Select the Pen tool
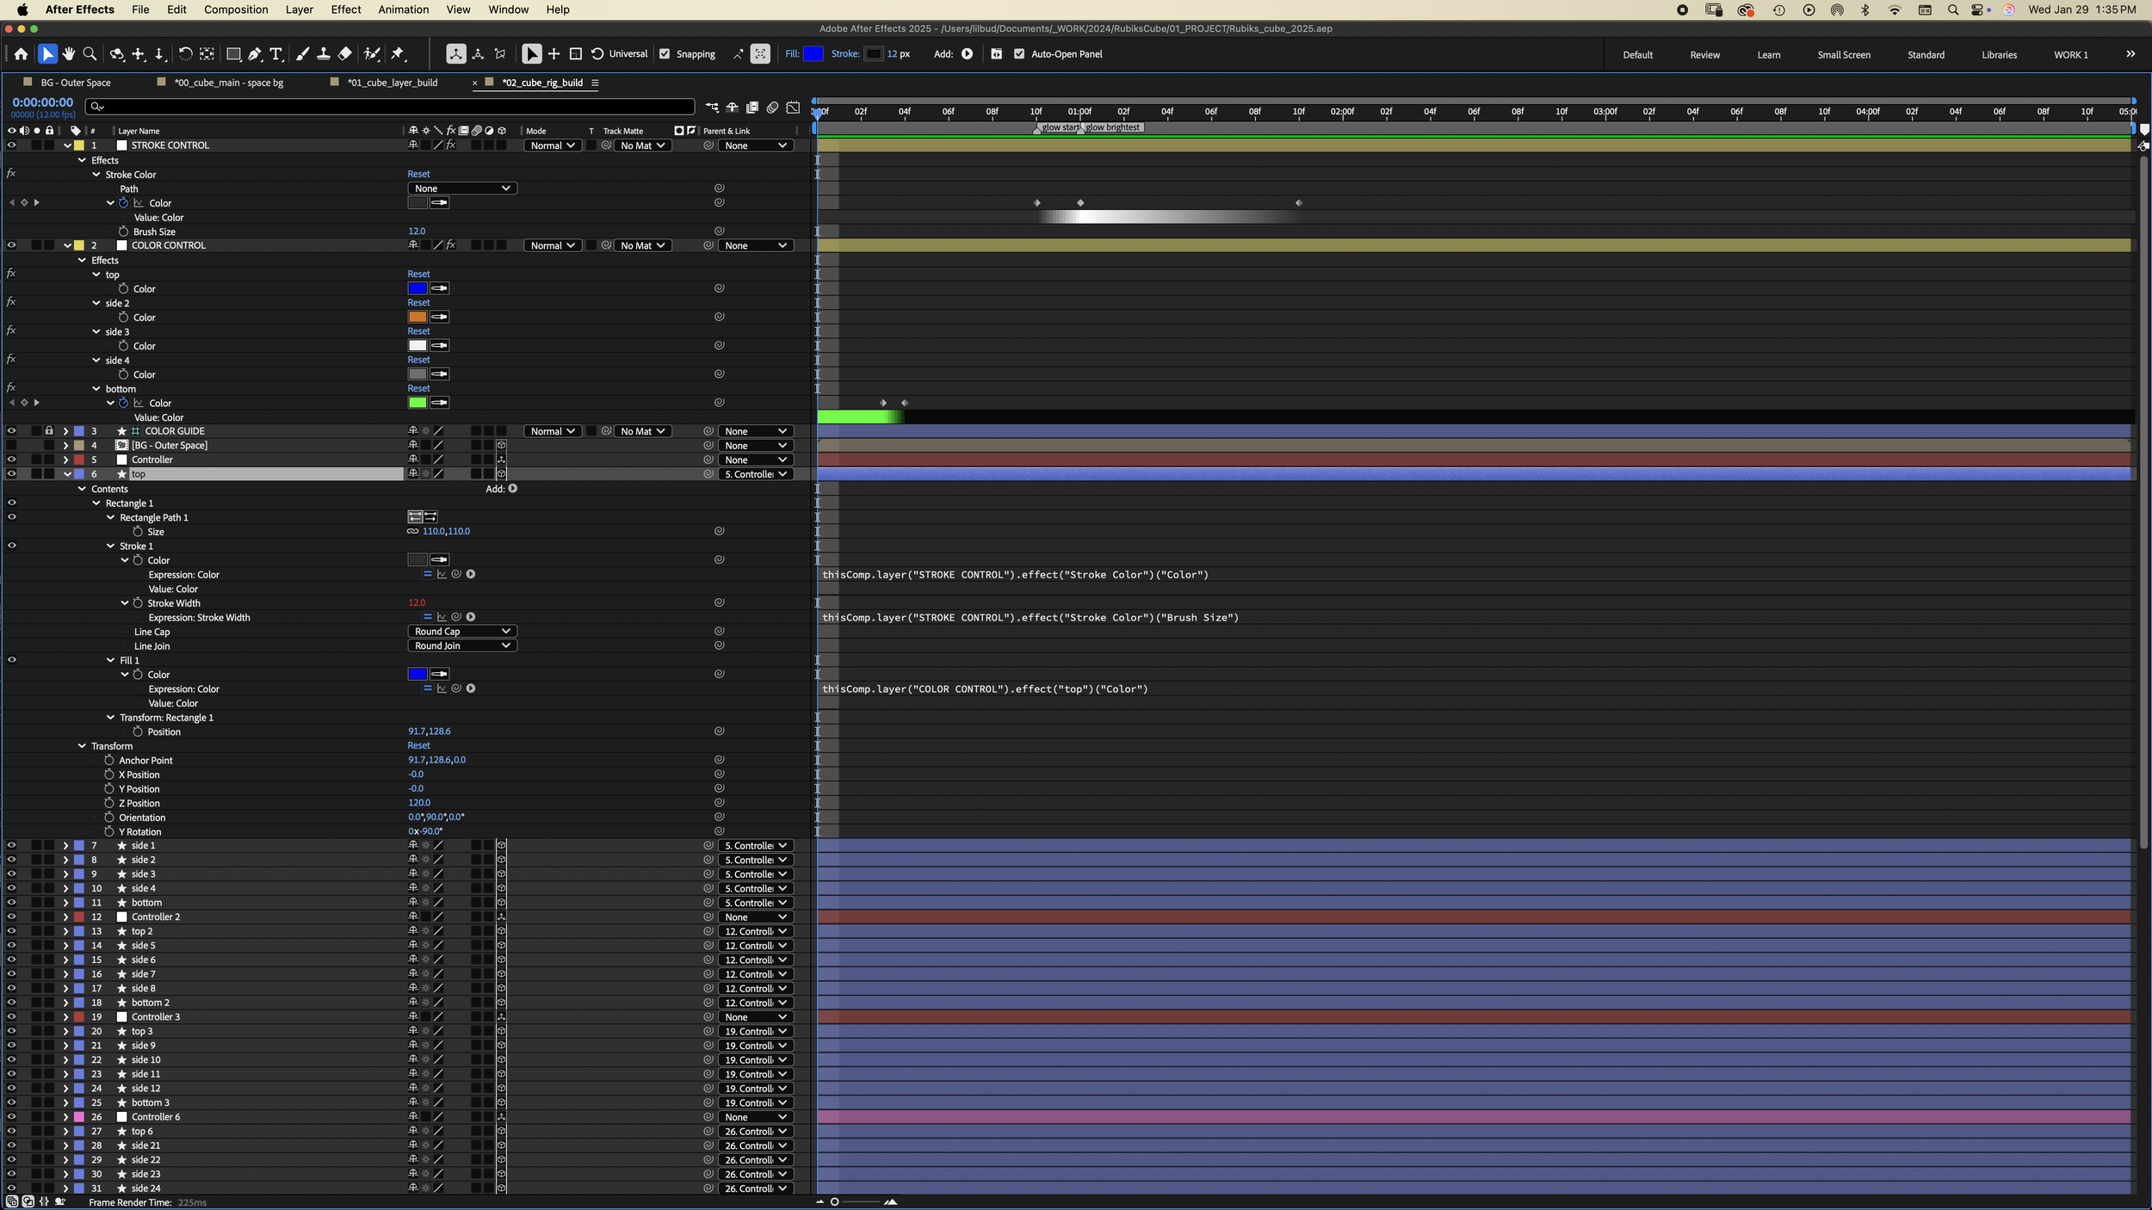2152x1210 pixels. point(255,54)
